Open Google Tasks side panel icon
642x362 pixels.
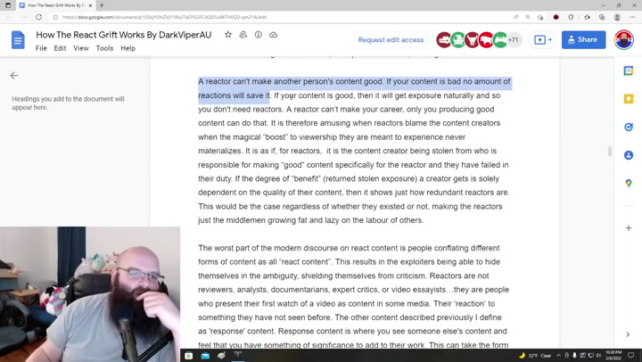tap(629, 127)
